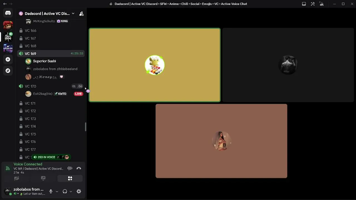Select the active voice channel VC 169

point(51,54)
